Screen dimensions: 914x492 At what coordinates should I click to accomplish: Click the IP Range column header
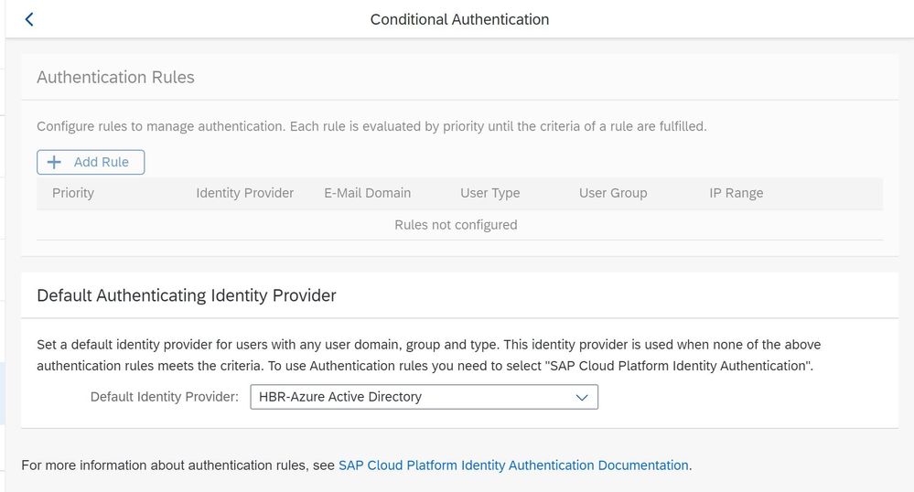pyautogui.click(x=736, y=193)
